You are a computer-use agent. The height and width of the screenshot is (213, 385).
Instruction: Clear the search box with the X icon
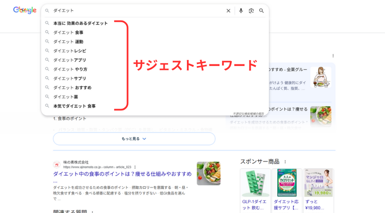pyautogui.click(x=228, y=11)
